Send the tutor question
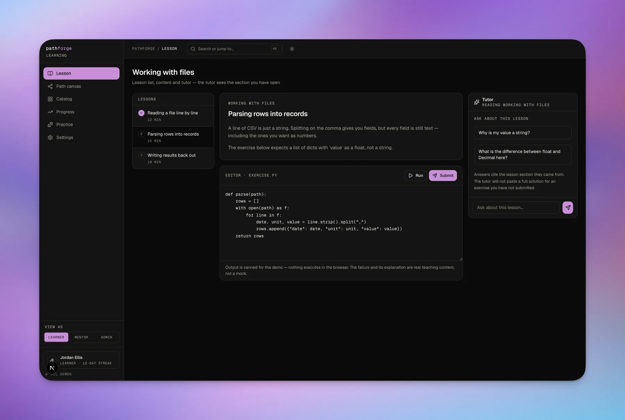The width and height of the screenshot is (625, 420). 568,208
